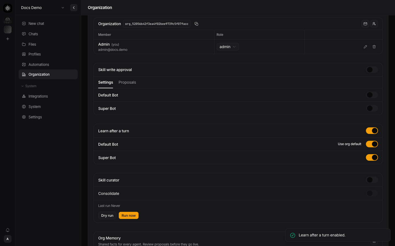
Task: Copy the organization ID to clipboard
Action: 196,24
